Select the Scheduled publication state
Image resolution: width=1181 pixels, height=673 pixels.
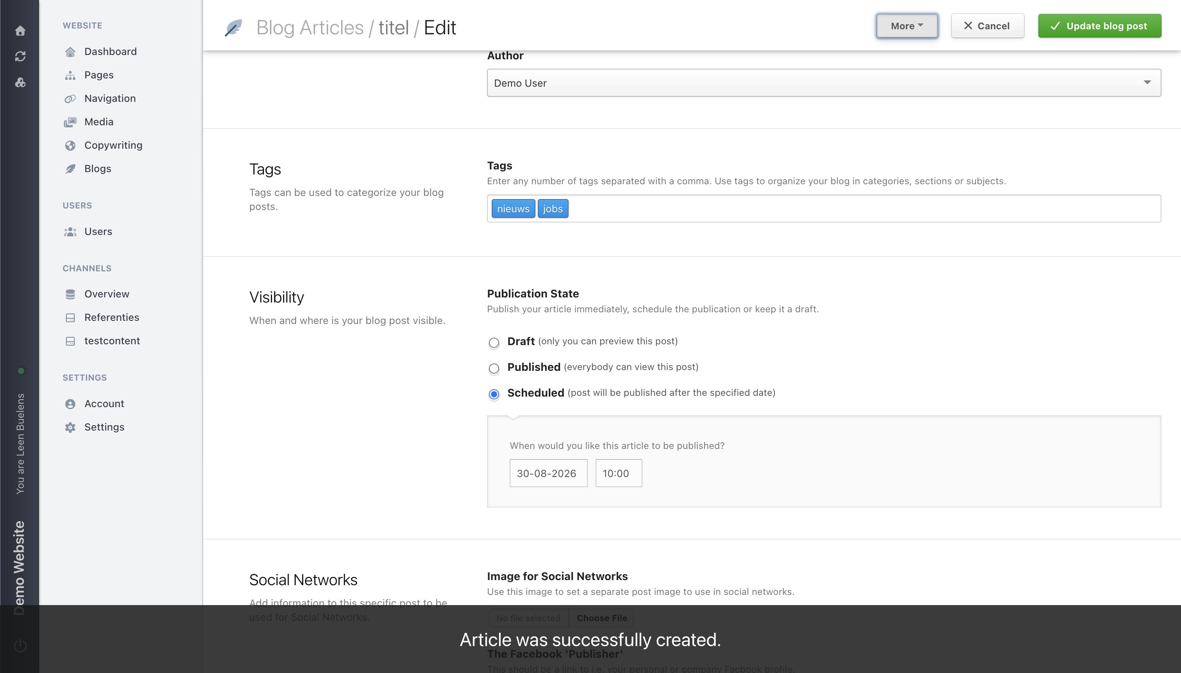point(494,394)
